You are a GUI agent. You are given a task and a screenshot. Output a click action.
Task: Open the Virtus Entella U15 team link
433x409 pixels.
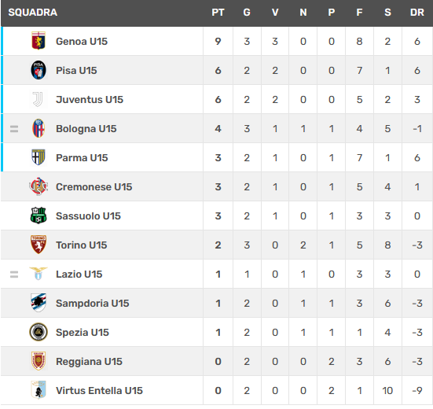coord(99,390)
